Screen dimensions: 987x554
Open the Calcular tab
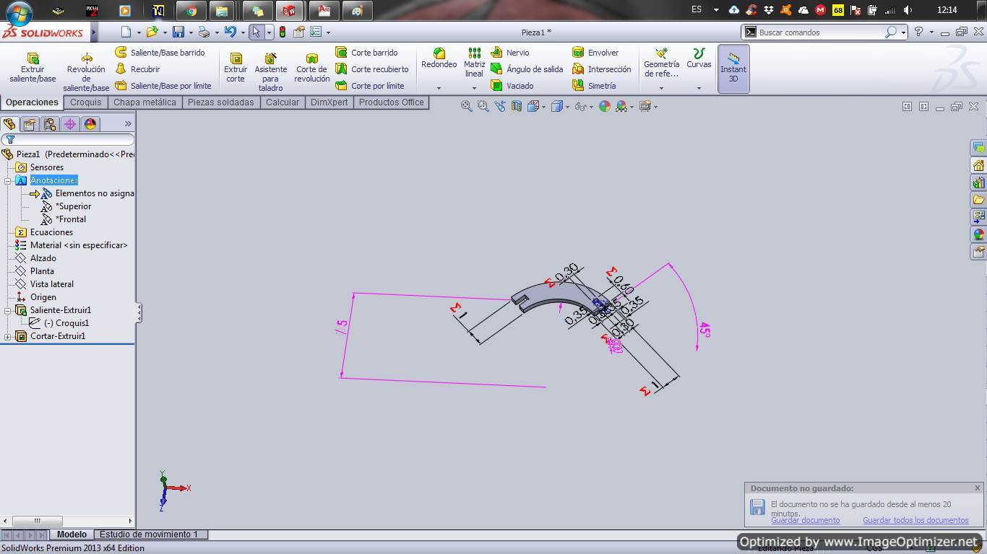[282, 102]
